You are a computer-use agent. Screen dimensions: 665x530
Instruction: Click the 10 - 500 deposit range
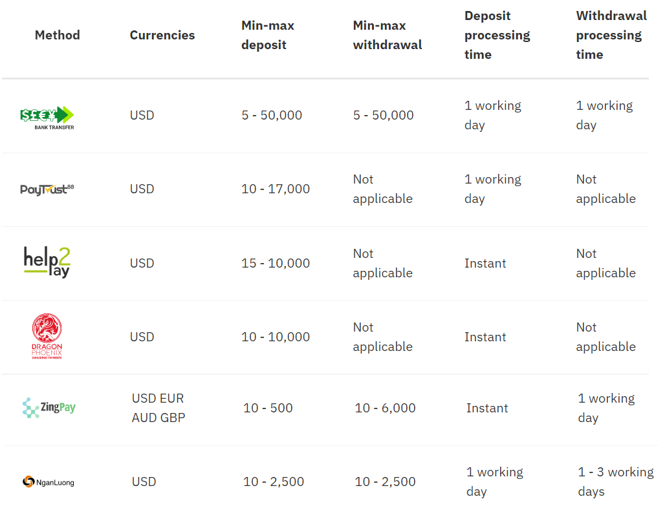point(268,408)
